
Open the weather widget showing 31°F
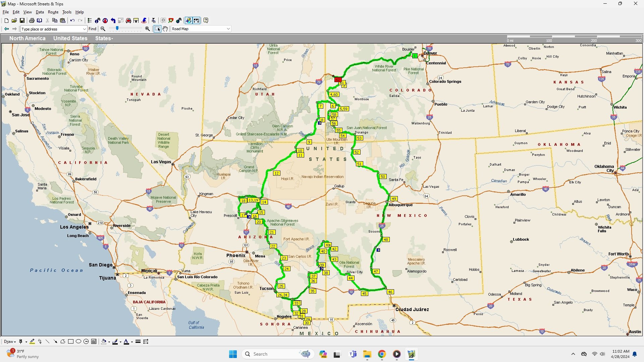[x=23, y=354]
